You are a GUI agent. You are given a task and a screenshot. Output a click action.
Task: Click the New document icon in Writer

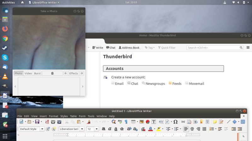[x=21, y=122]
